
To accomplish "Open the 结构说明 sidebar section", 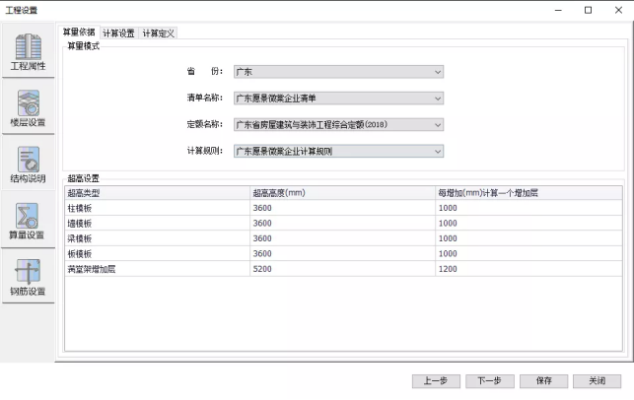I will click(x=28, y=166).
